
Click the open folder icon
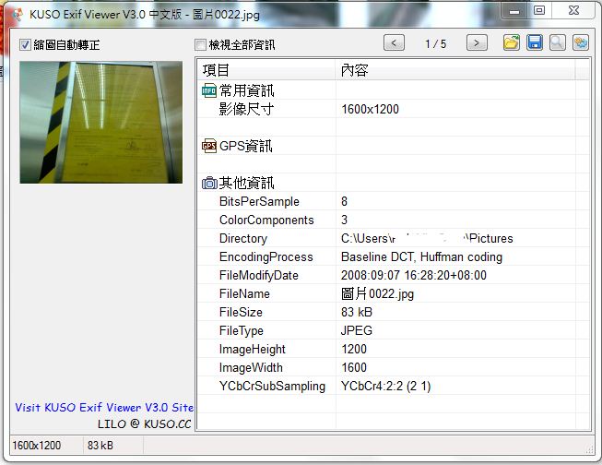tap(512, 42)
